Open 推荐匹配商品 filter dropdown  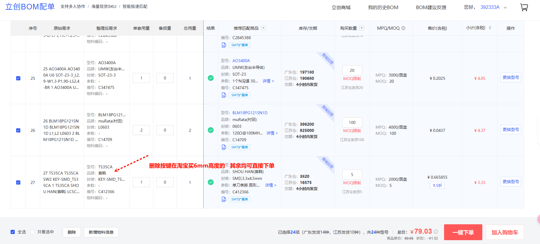pos(263,28)
